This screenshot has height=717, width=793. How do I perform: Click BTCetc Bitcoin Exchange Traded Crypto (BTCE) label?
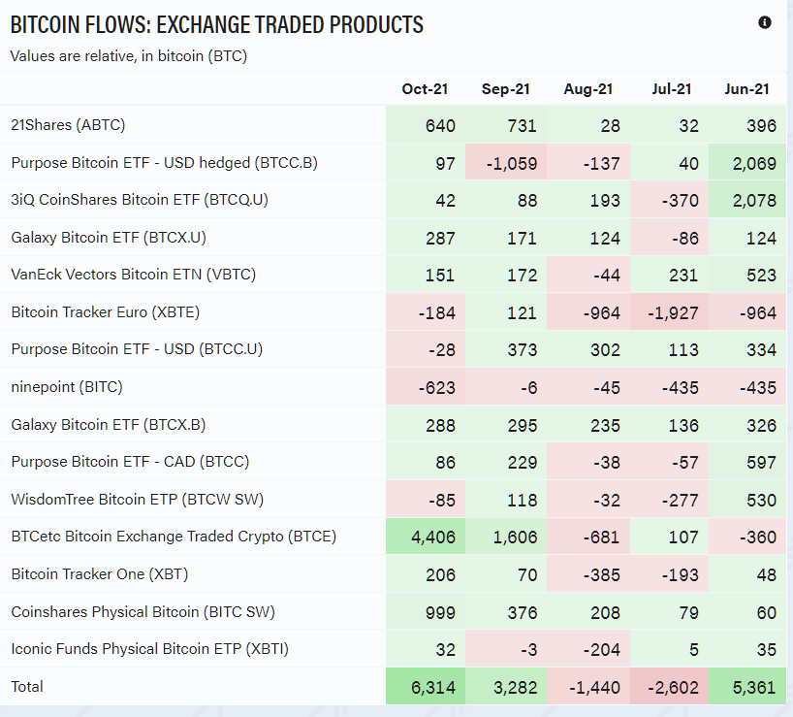click(x=174, y=537)
